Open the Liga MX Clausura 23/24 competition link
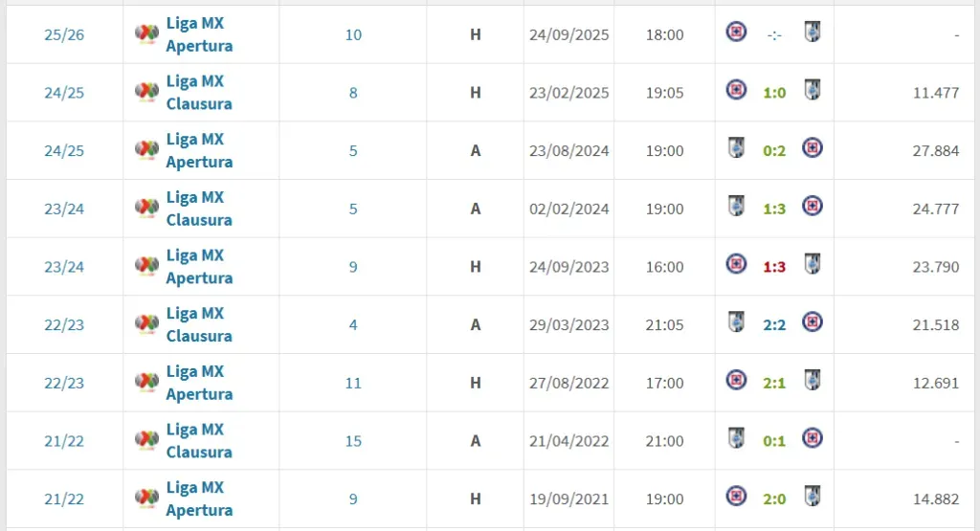The width and height of the screenshot is (980, 531). click(x=199, y=209)
